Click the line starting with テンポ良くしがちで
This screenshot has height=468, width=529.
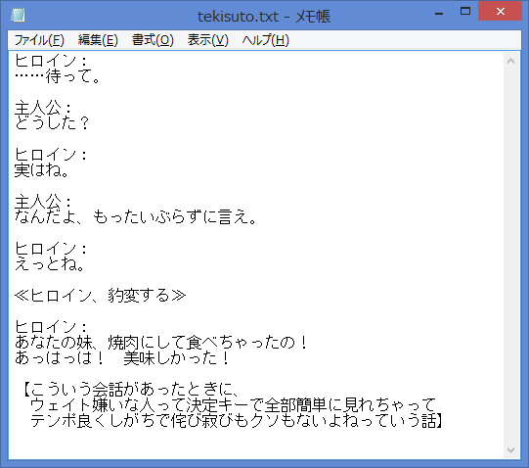pos(237,421)
